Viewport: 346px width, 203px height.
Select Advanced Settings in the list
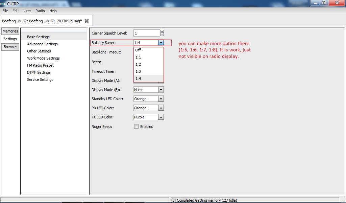tap(54, 44)
